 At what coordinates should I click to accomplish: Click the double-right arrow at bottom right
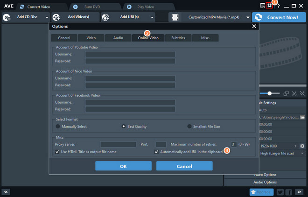coord(299,192)
